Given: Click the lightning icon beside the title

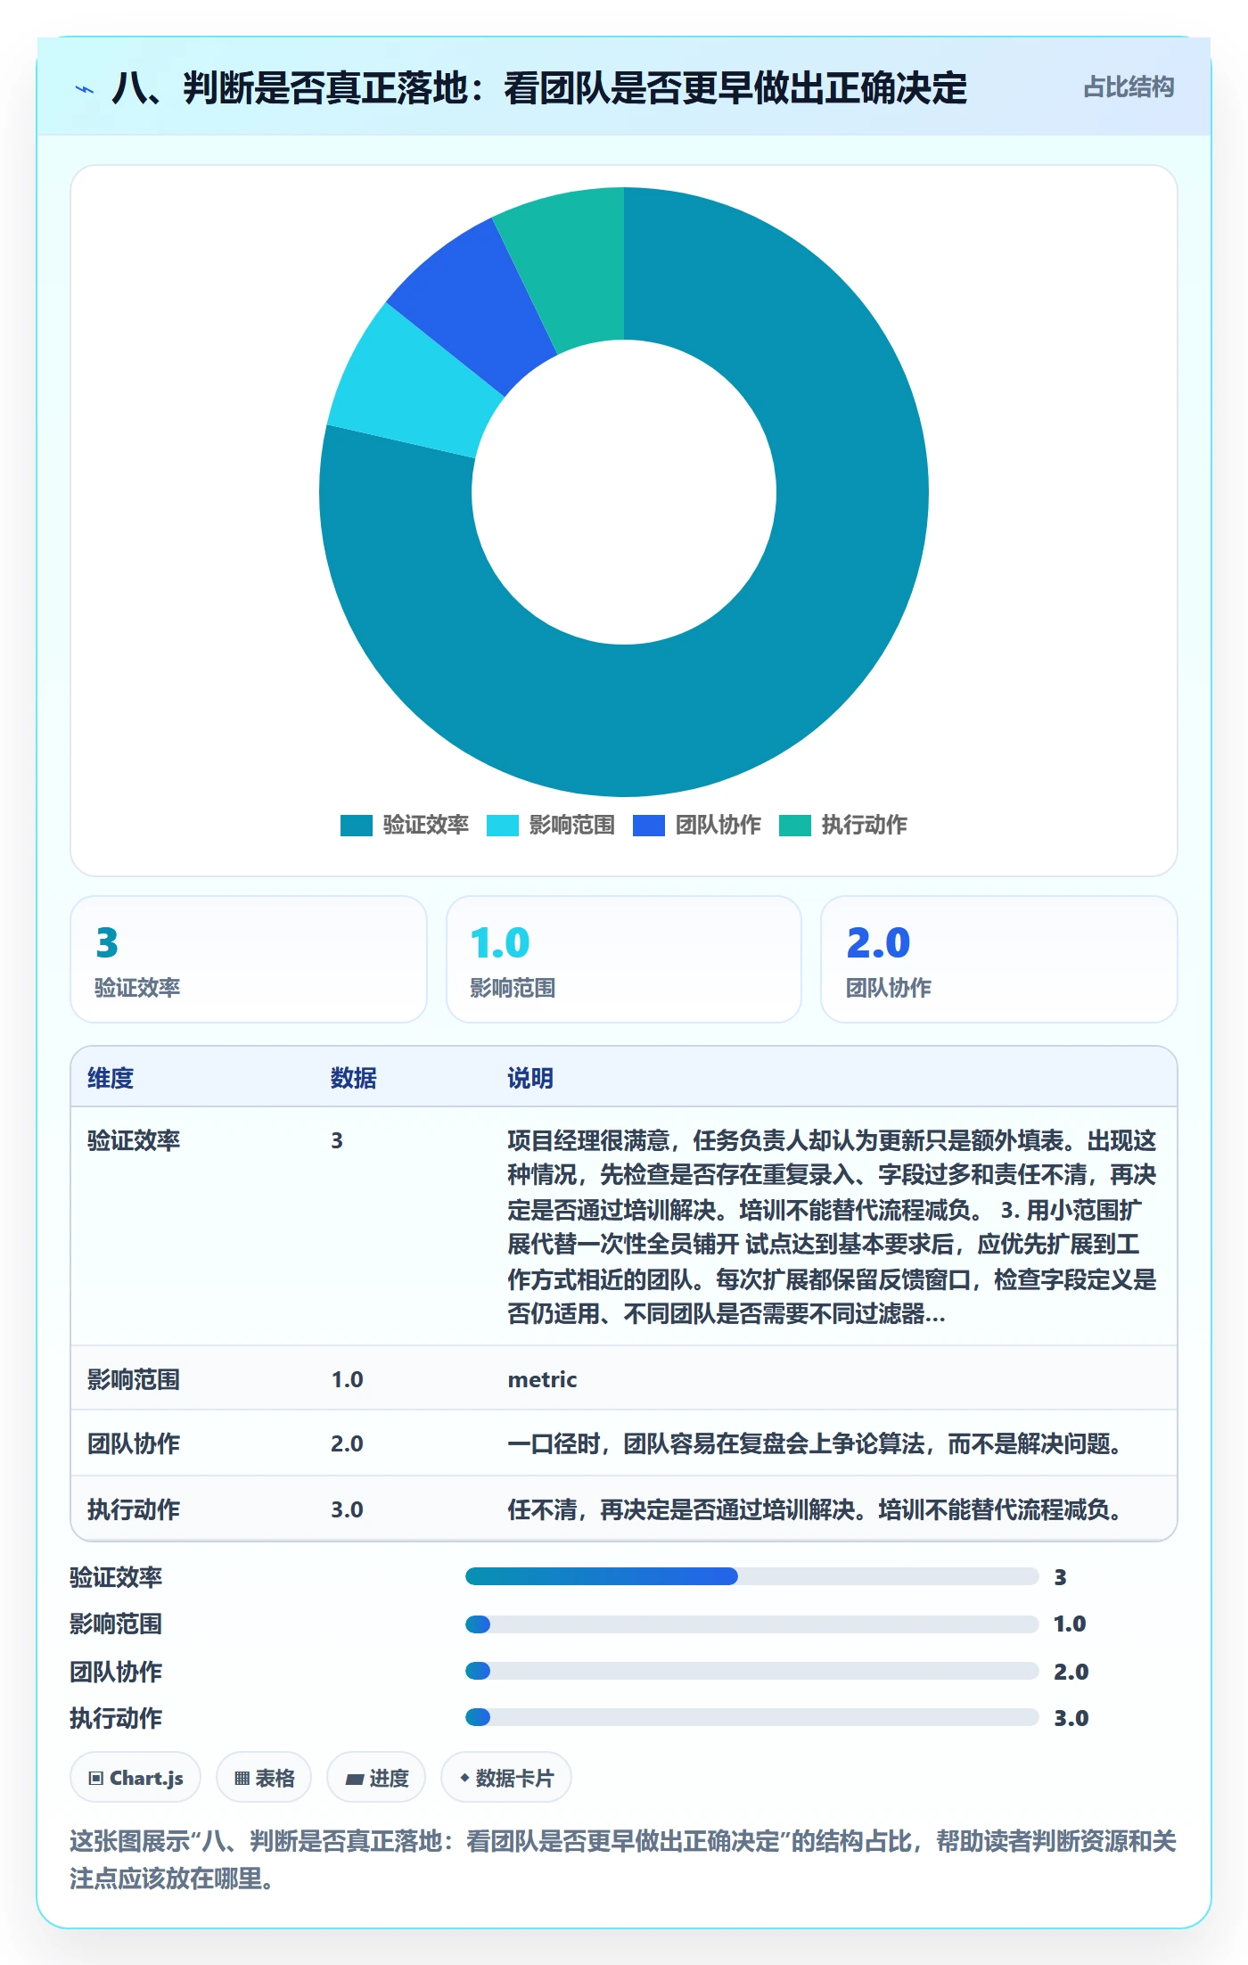Looking at the screenshot, I should coord(85,89).
